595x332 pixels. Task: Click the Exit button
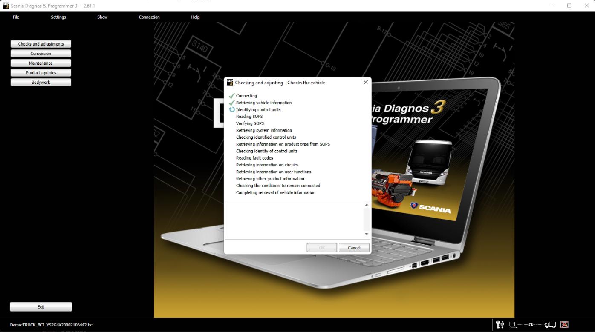tap(41, 307)
